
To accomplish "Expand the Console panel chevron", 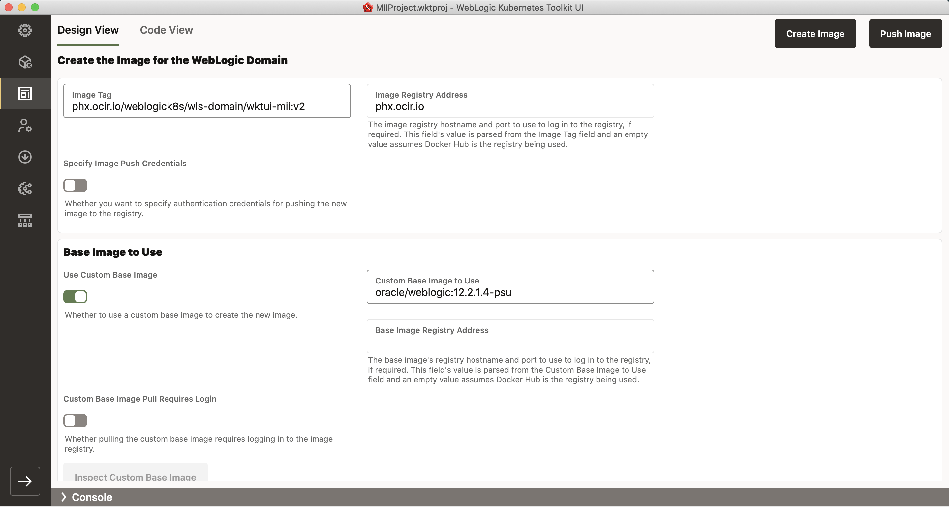I will coord(64,497).
